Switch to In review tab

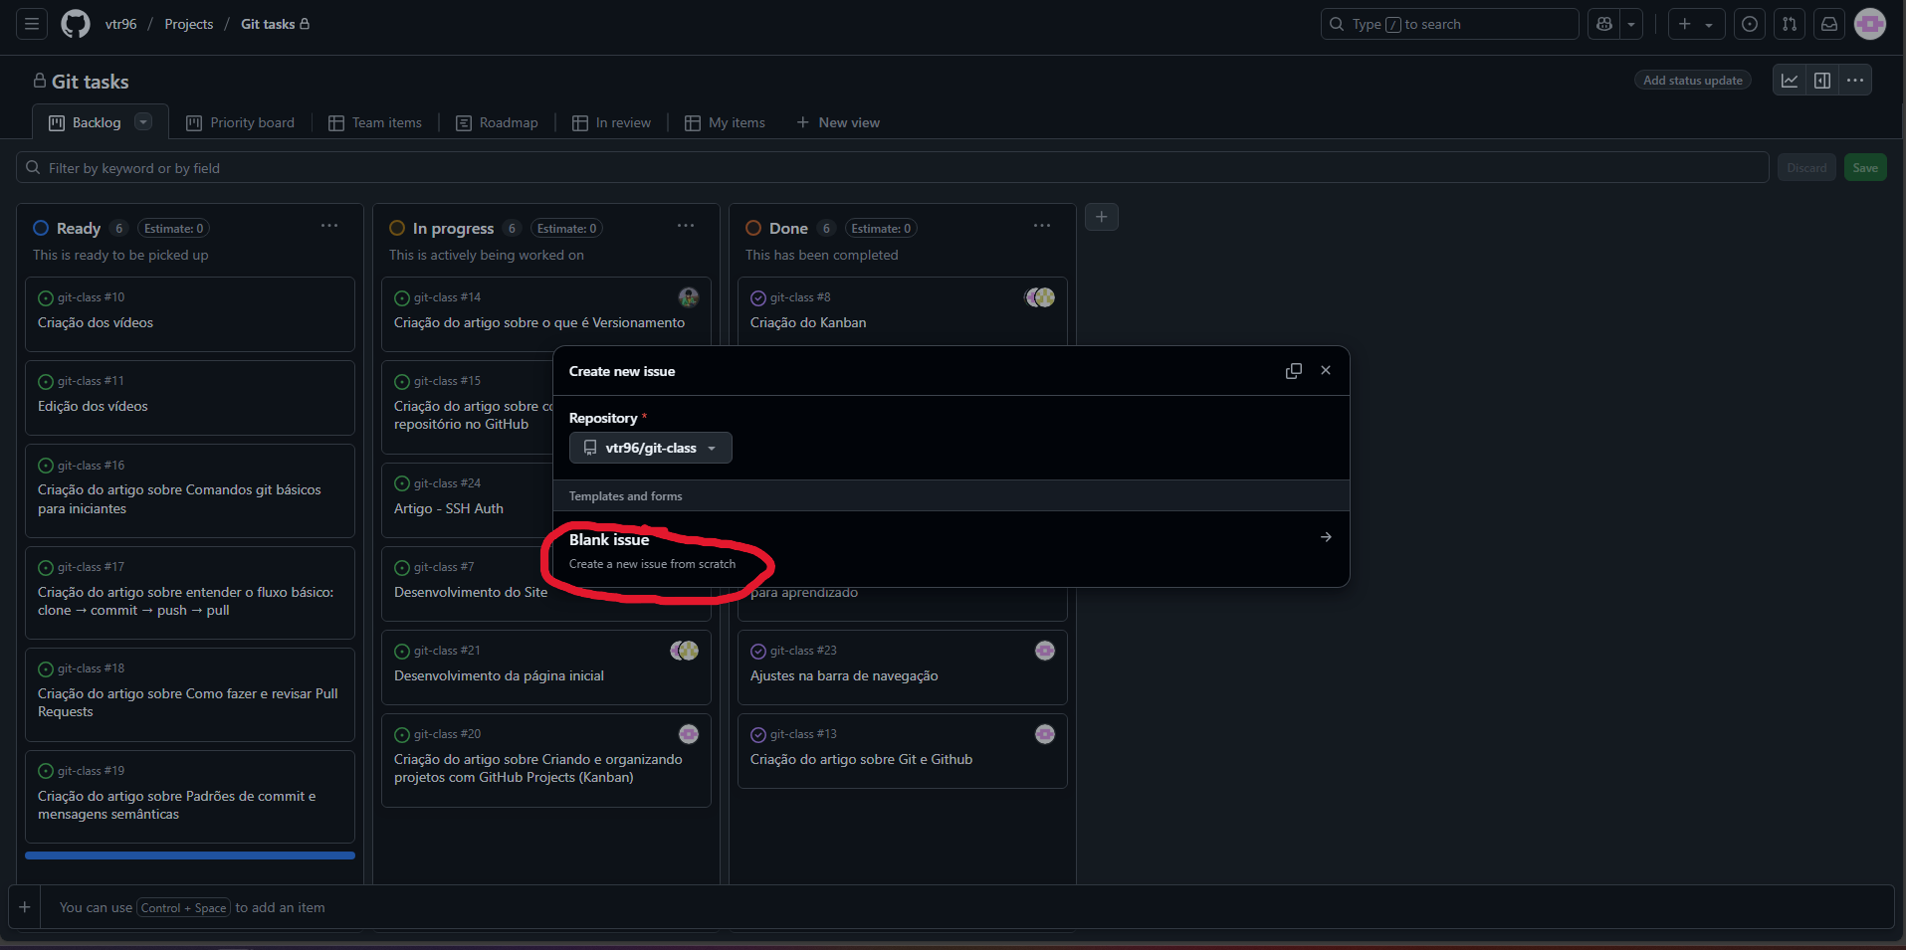click(611, 122)
